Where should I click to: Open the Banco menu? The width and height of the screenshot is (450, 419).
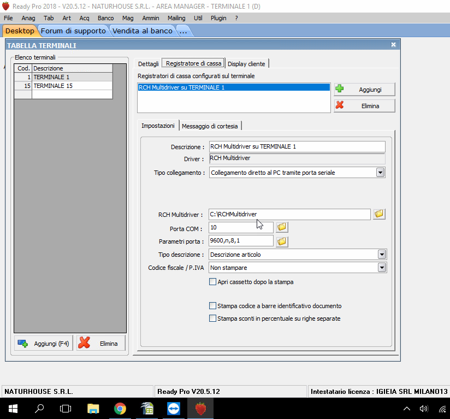tap(105, 18)
